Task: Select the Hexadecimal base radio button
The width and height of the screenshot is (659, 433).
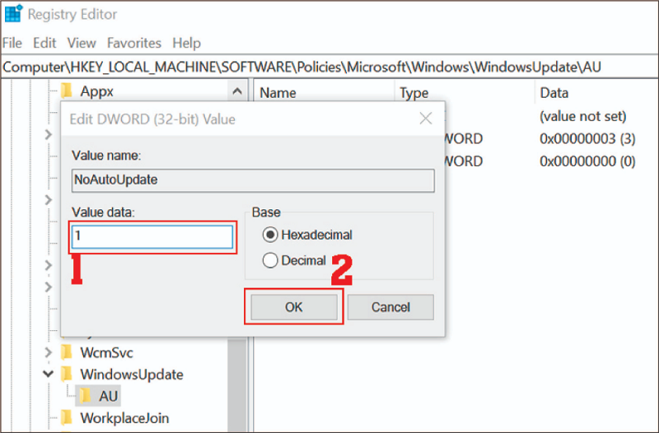Action: [269, 235]
